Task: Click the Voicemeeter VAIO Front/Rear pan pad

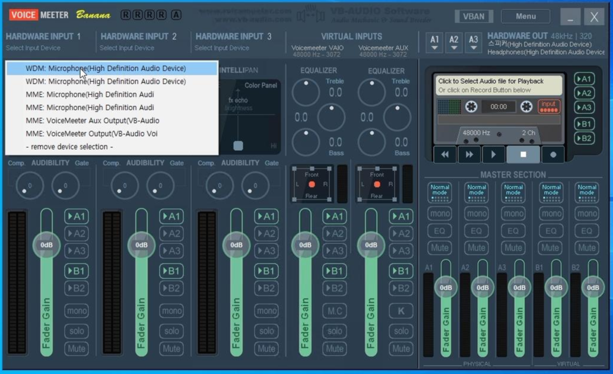Action: (x=312, y=184)
